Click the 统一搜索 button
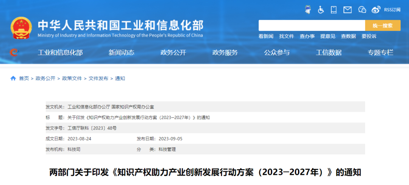This screenshot has height=185, width=409. click(x=382, y=26)
